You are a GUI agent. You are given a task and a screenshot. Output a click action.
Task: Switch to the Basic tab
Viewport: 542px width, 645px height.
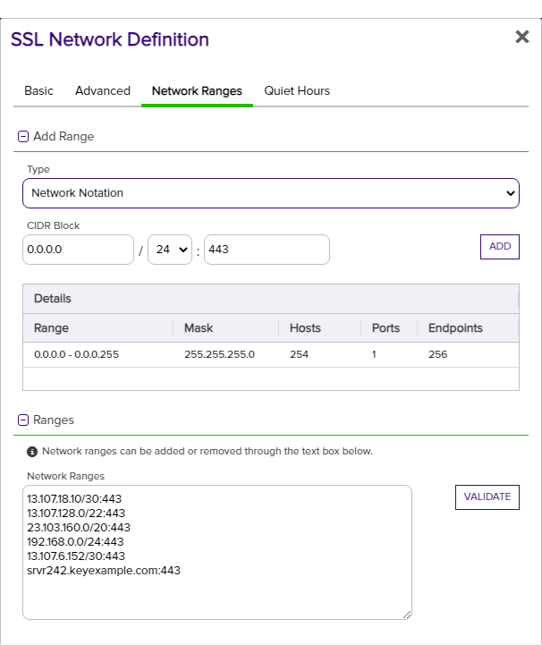[x=38, y=91]
